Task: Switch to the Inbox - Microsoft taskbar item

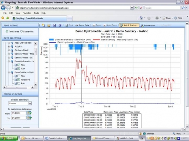Action: coord(32,138)
